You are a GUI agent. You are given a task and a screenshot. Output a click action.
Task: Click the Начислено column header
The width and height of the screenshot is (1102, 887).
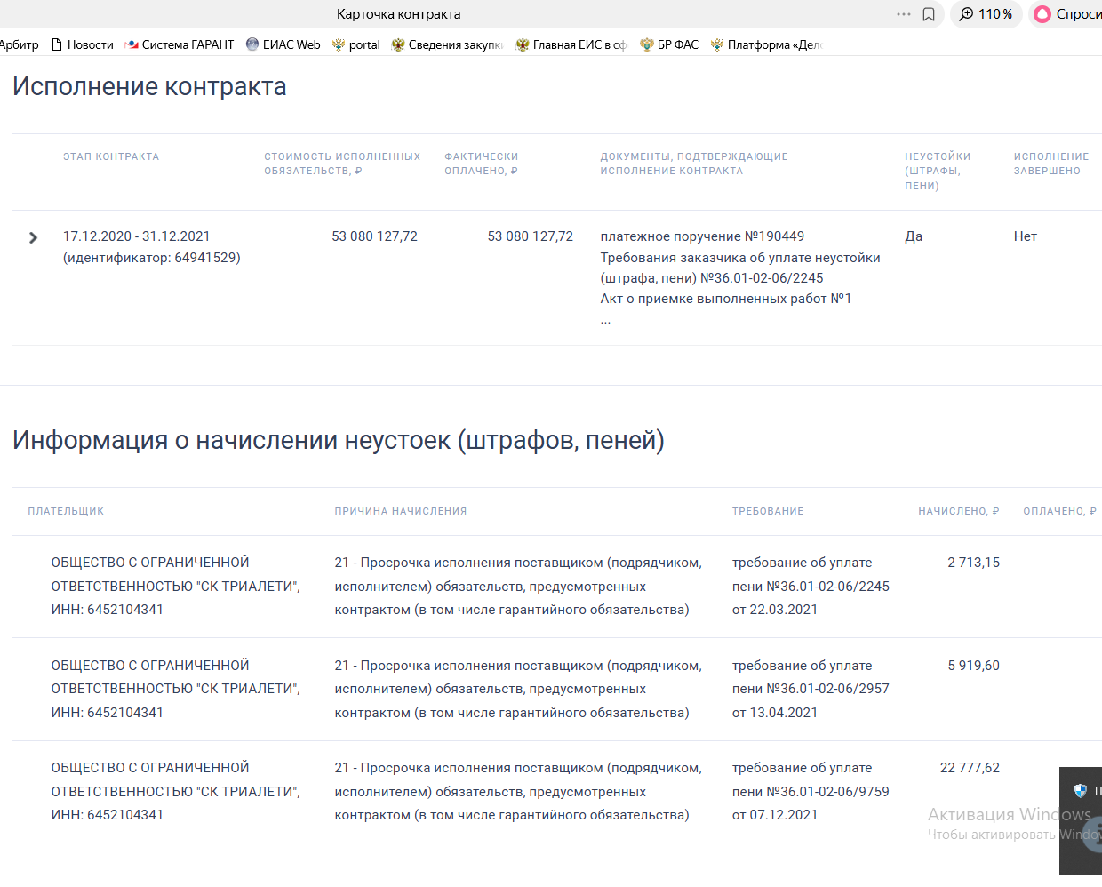pos(959,511)
